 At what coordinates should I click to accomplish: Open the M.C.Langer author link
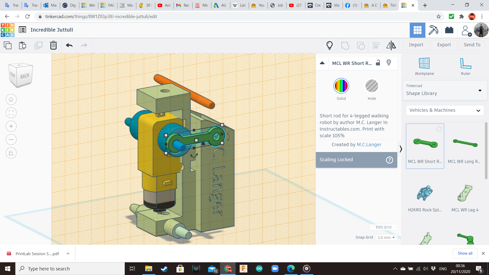369,145
